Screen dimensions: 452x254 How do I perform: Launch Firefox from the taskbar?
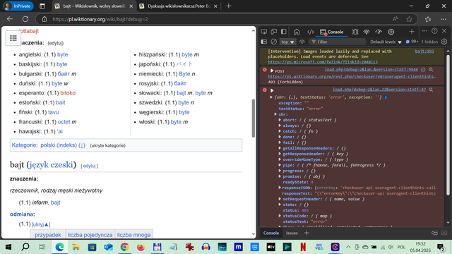coord(141,247)
